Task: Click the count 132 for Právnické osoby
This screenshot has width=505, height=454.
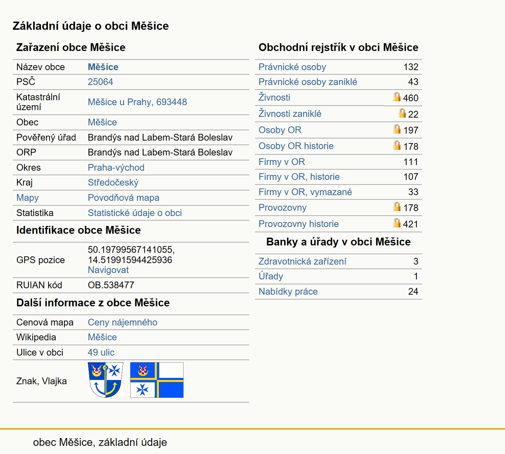Action: tap(411, 67)
